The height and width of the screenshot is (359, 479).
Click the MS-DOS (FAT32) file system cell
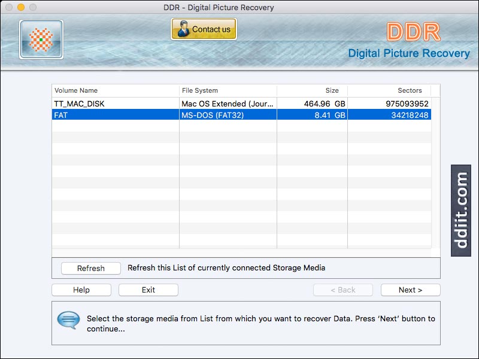(216, 115)
